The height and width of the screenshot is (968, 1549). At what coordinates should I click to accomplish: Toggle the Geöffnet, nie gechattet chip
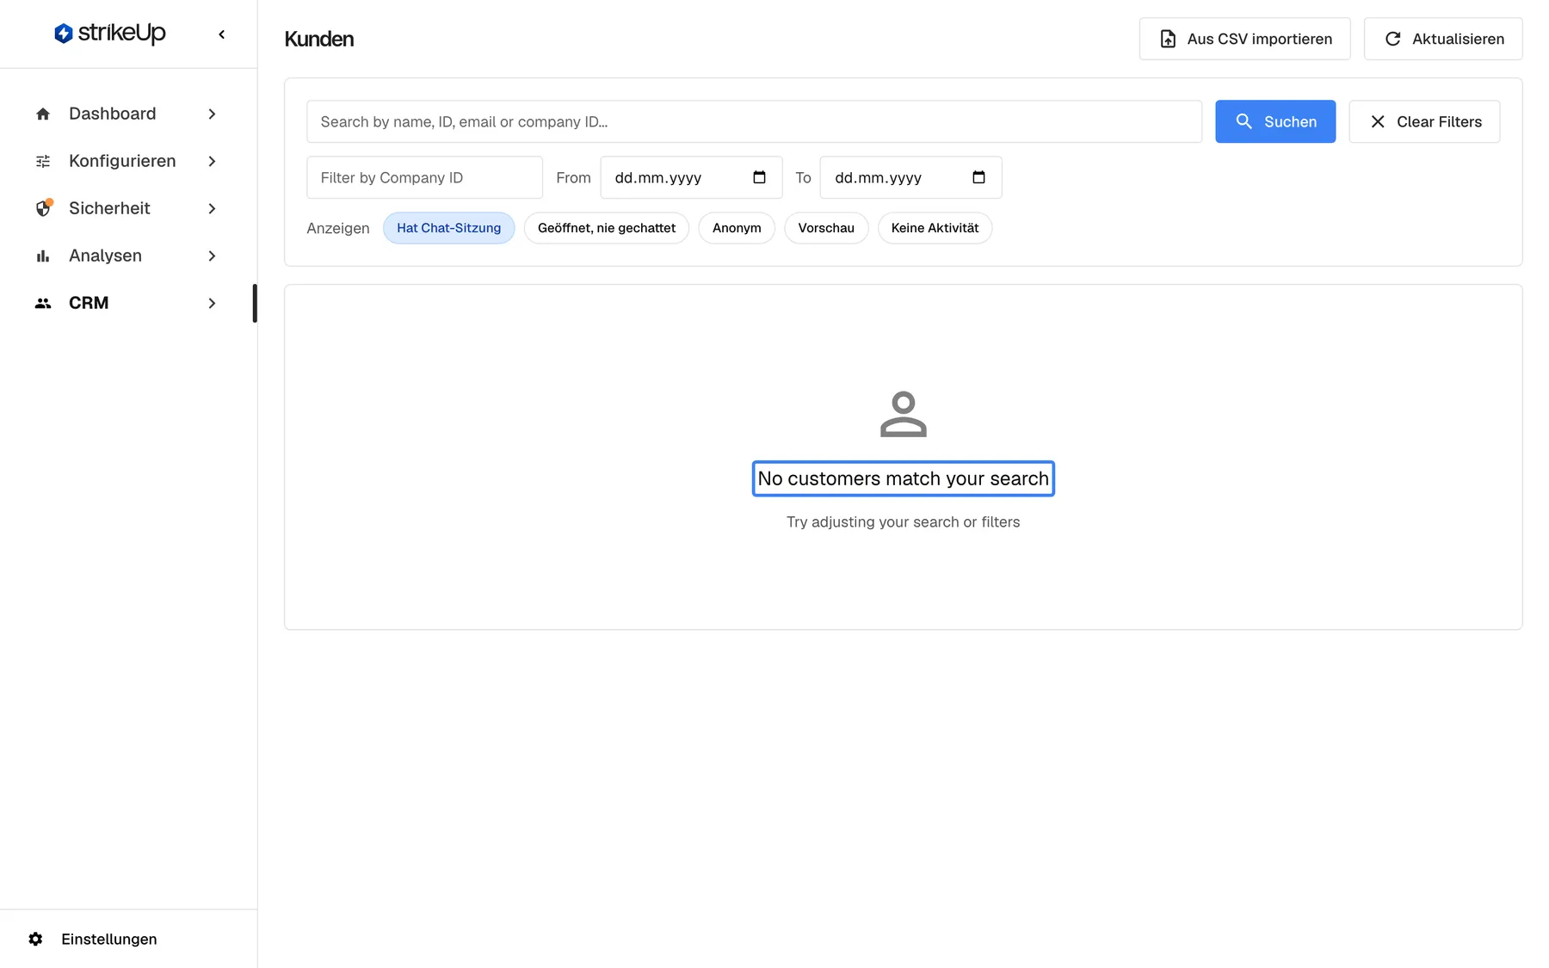[x=607, y=228]
